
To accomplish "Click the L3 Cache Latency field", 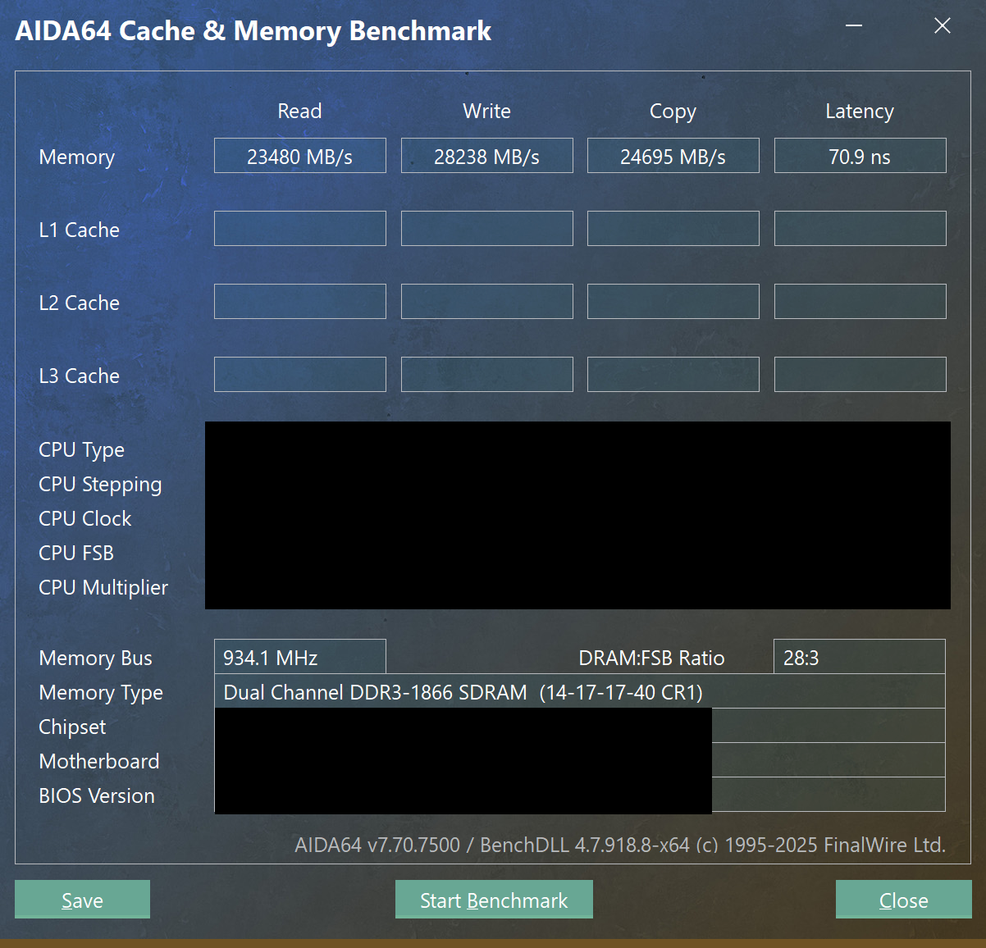I will point(860,375).
